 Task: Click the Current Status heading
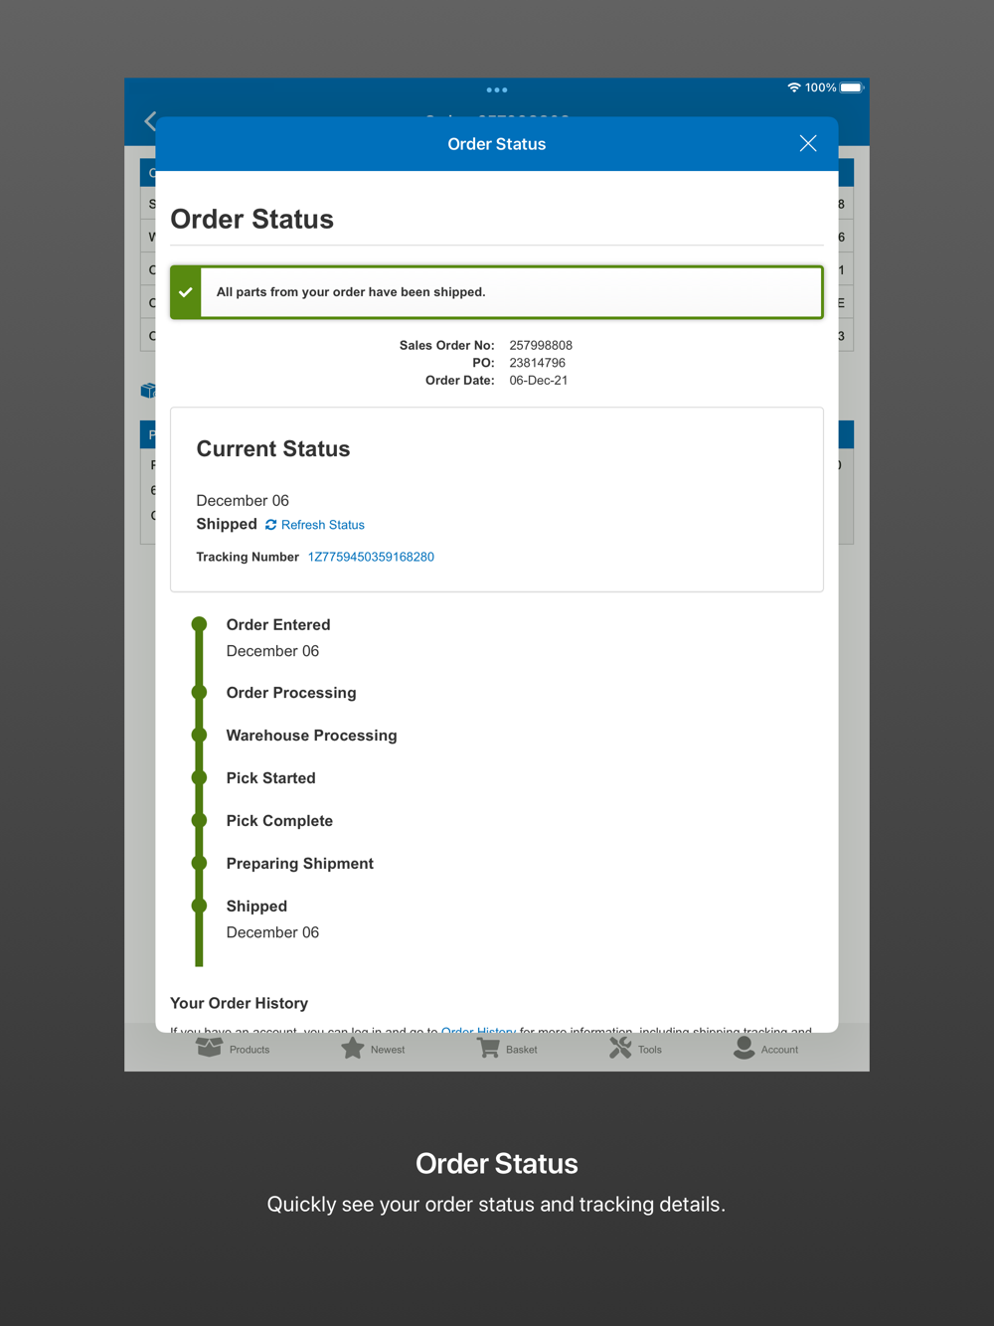coord(273,449)
